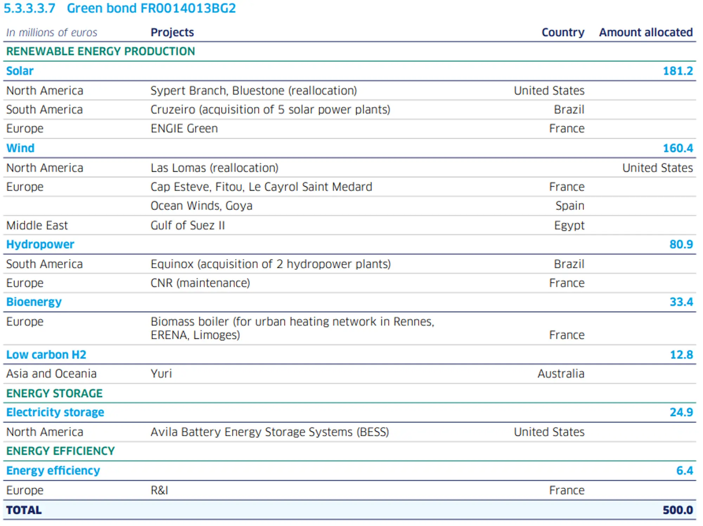Click the 'Middle East' region cell

37,225
